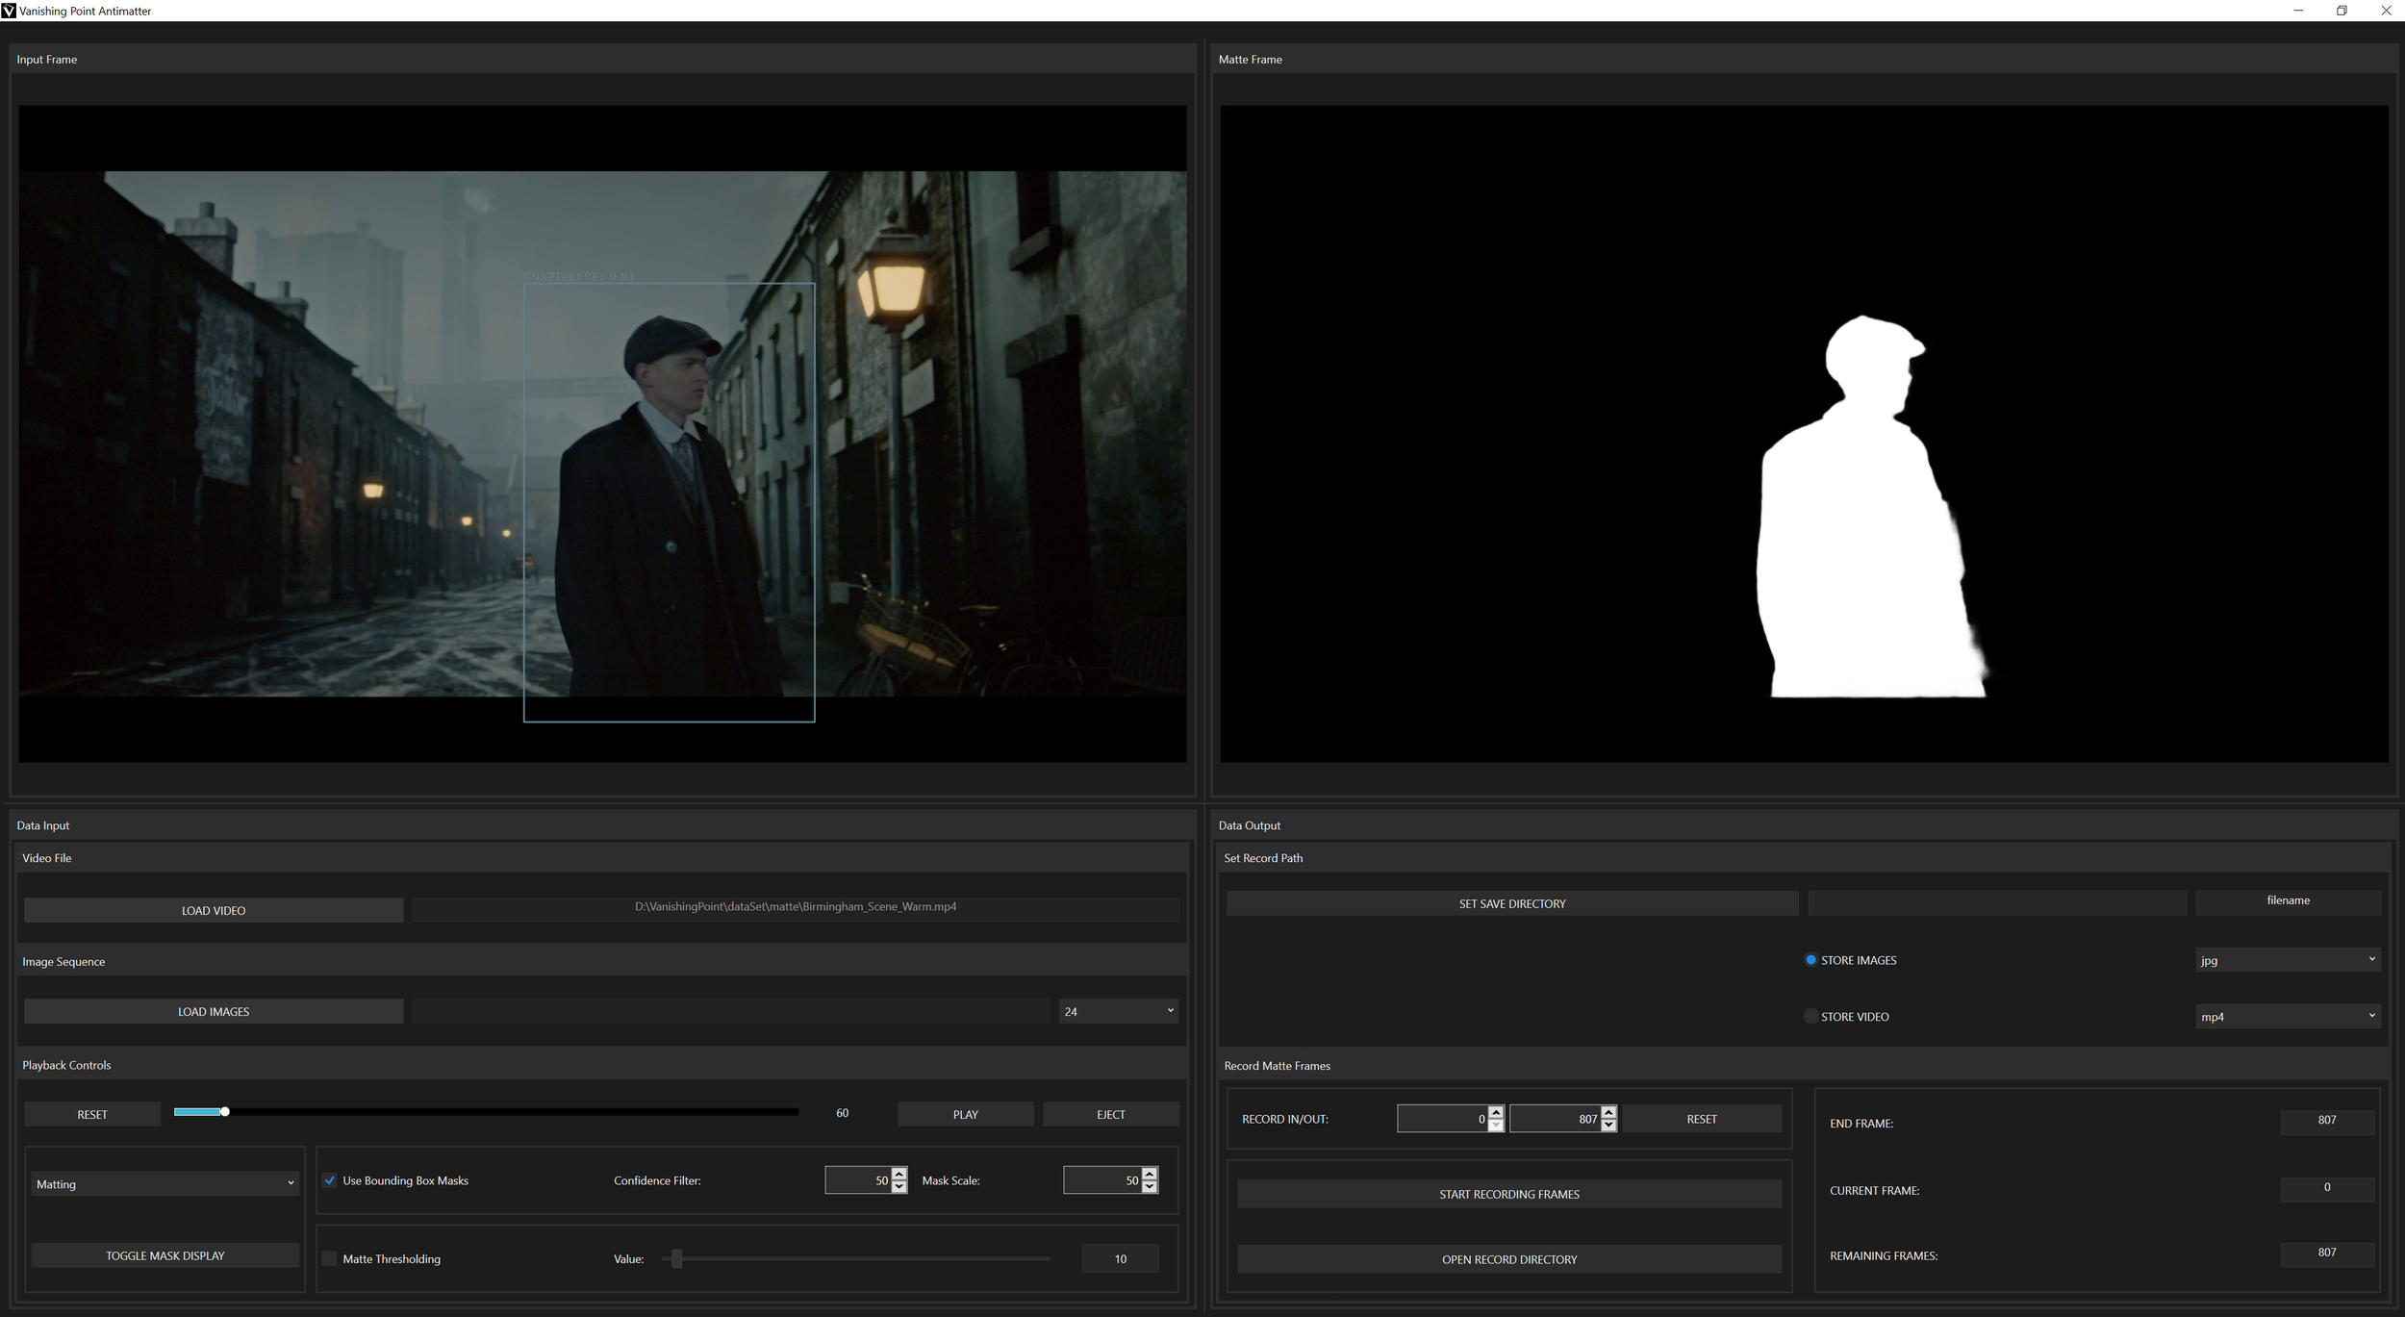Click SET SAVE DIRECTORY button

click(x=1512, y=903)
